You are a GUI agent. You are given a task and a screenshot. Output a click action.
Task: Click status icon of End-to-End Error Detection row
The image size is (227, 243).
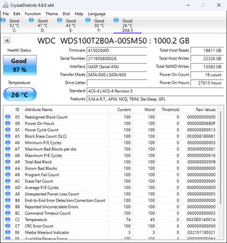[8, 200]
